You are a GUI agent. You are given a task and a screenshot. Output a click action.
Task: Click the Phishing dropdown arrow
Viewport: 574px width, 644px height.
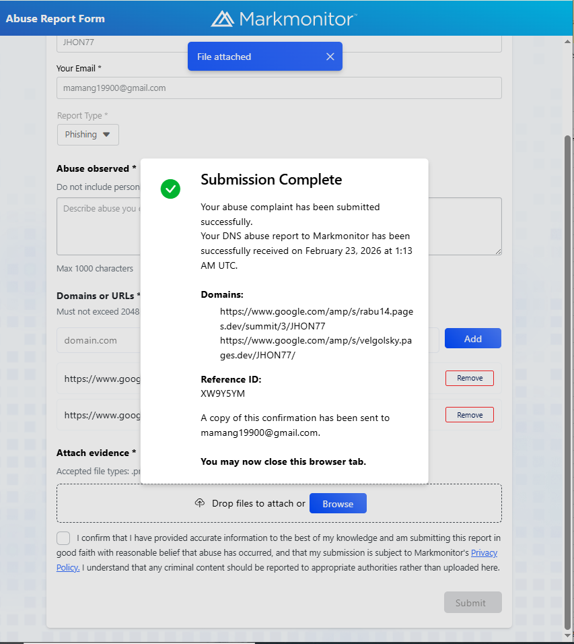click(106, 135)
